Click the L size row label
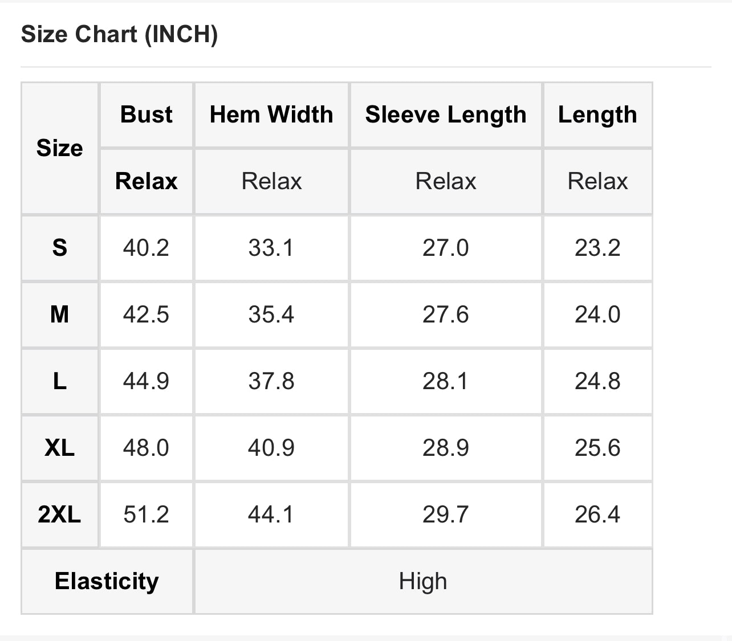 pos(60,381)
